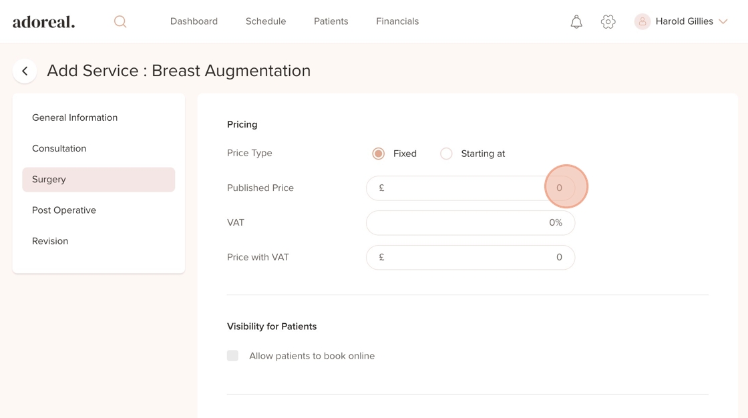
Task: Click the search magnifier icon
Action: 120,21
